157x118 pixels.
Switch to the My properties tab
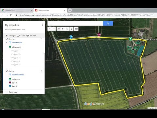click(x=50, y=10)
